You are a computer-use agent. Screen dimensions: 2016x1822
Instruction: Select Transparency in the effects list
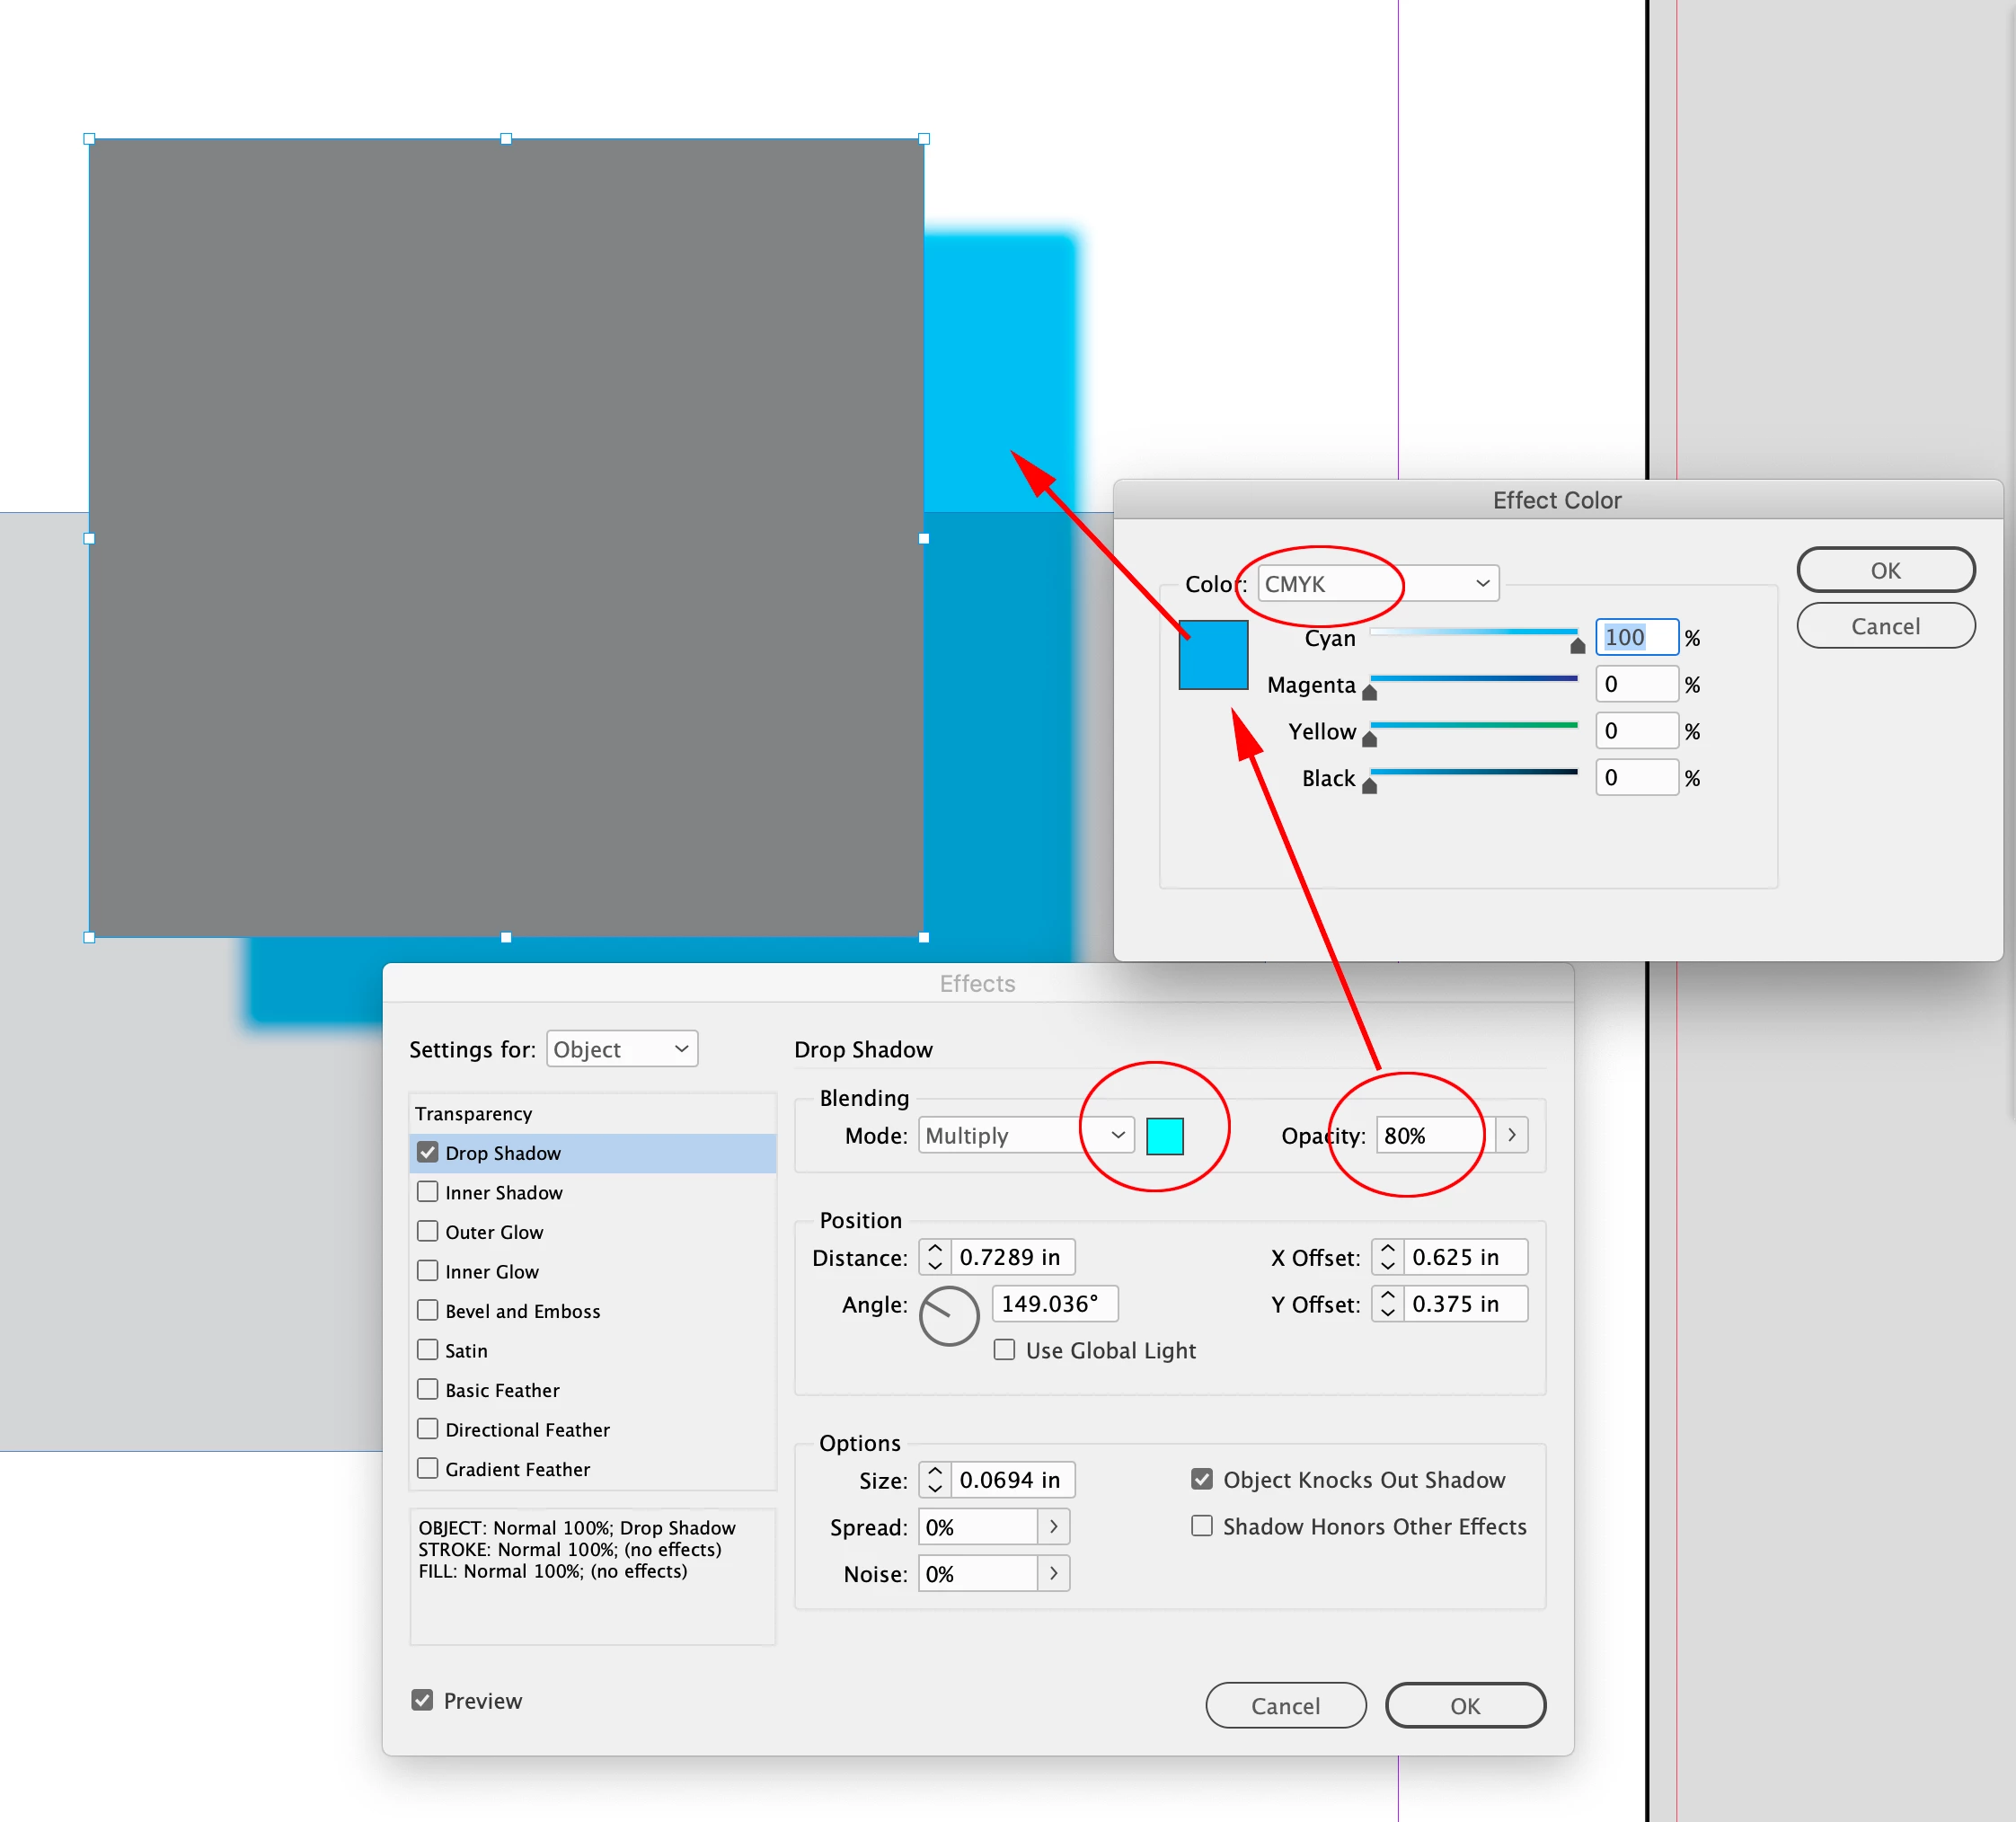pos(474,1114)
